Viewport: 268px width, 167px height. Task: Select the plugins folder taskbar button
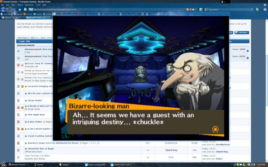point(64,164)
